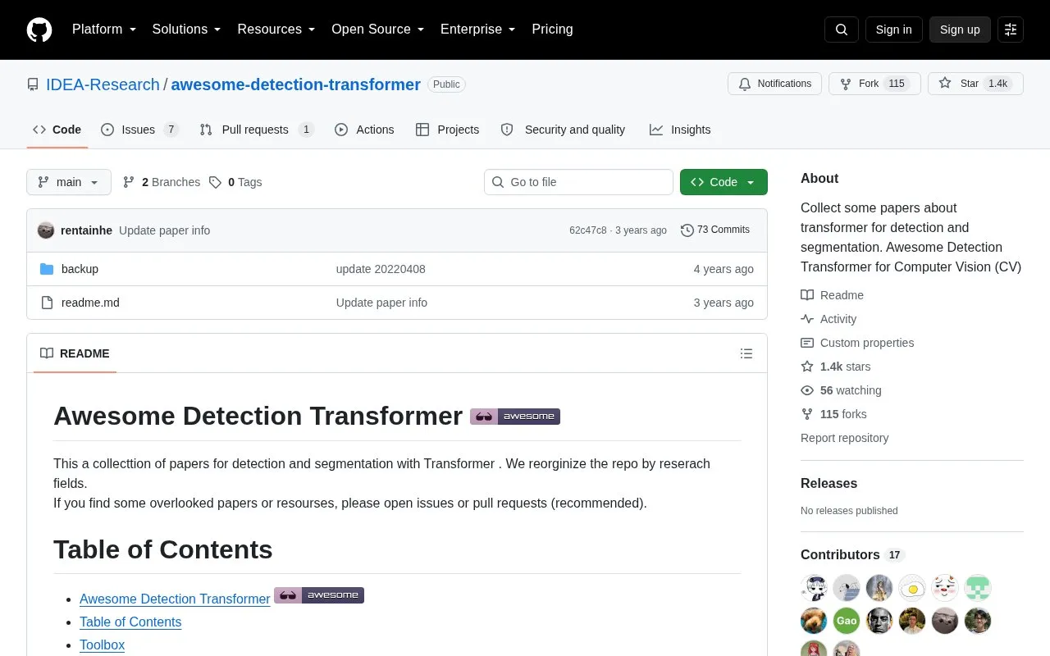The width and height of the screenshot is (1050, 656).
Task: Click the README outline list icon
Action: pos(746,353)
